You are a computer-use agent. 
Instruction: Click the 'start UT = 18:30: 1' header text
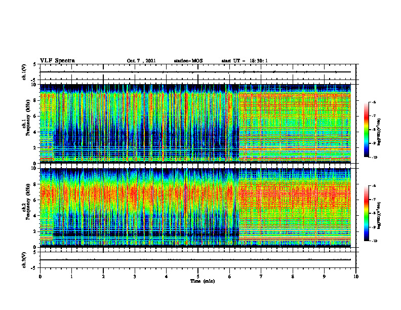[245, 61]
